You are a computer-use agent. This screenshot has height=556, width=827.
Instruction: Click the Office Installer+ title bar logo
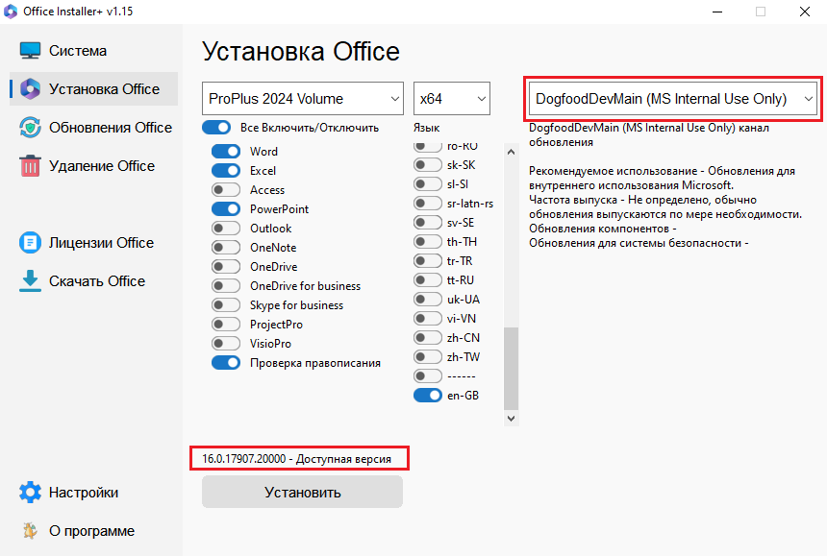tap(10, 12)
